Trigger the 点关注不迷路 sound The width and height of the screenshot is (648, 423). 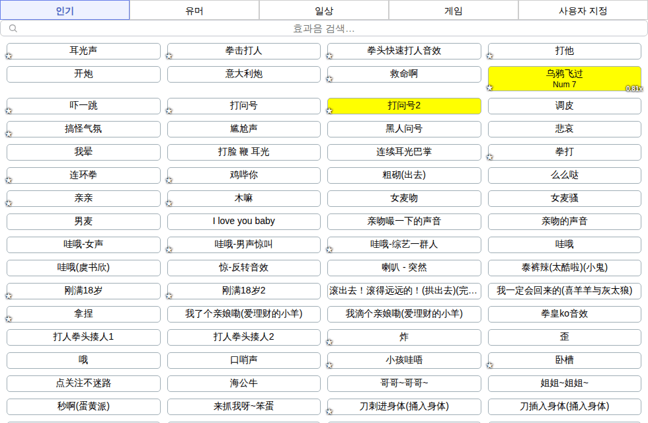(x=83, y=383)
